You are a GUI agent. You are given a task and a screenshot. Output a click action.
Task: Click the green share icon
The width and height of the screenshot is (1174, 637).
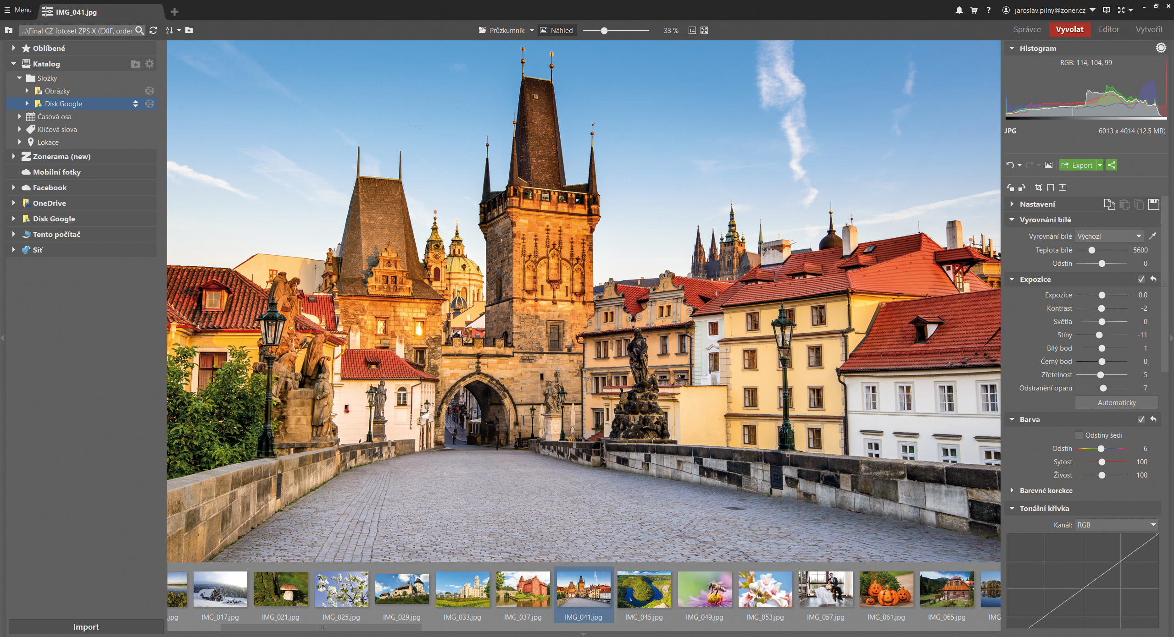(1111, 165)
